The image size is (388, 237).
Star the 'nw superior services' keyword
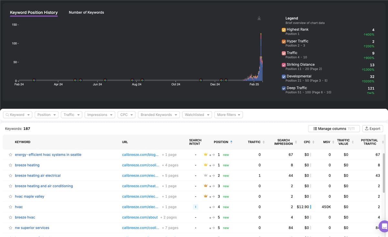click(10, 228)
